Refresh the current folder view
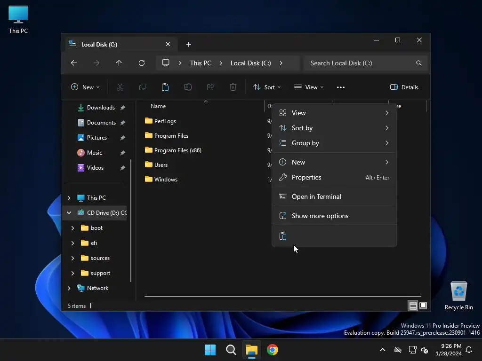This screenshot has height=361, width=482. 142,63
